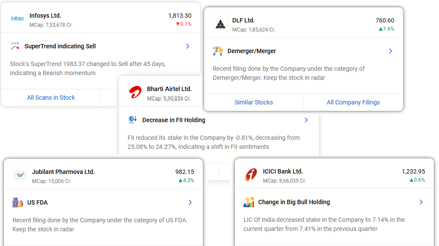Click the DLF triangle logo
This screenshot has width=439, height=246.
pos(220,24)
